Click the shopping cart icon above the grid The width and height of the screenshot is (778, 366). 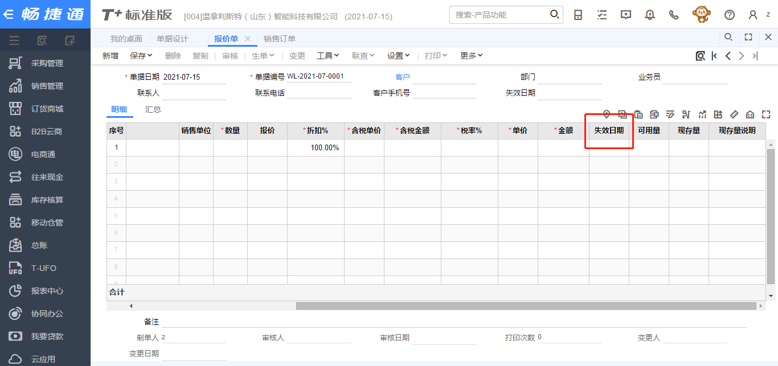coord(686,114)
